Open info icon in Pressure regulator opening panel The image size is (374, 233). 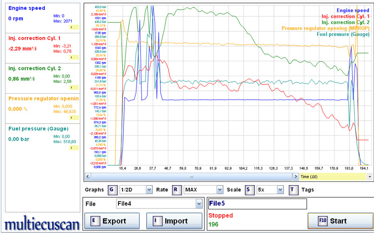pyautogui.click(x=74, y=118)
